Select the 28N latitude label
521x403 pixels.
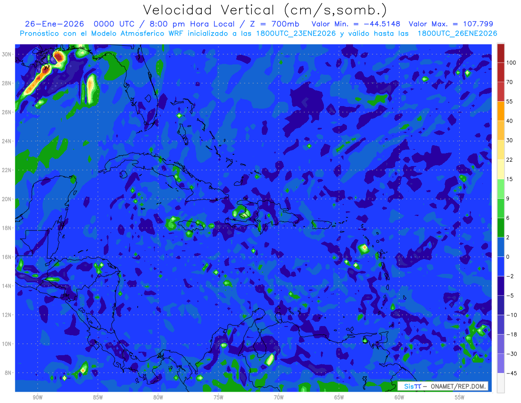pyautogui.click(x=7, y=83)
